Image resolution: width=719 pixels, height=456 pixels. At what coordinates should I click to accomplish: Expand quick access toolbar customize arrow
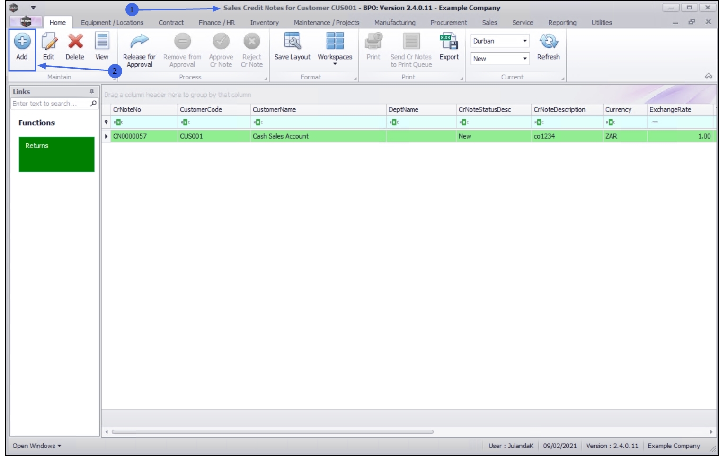[33, 8]
